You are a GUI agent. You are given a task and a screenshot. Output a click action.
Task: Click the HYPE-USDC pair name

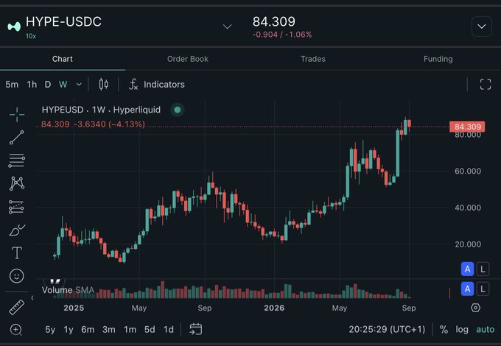[63, 21]
